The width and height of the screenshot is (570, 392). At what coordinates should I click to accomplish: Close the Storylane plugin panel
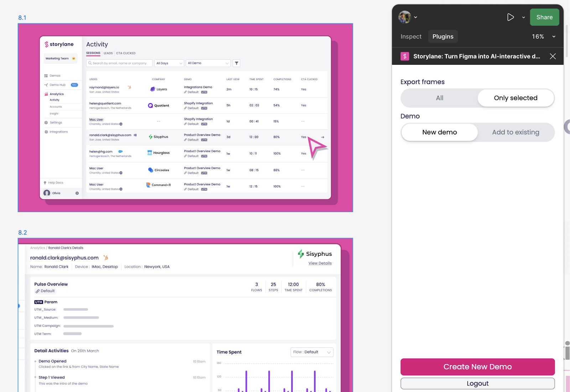click(x=553, y=56)
